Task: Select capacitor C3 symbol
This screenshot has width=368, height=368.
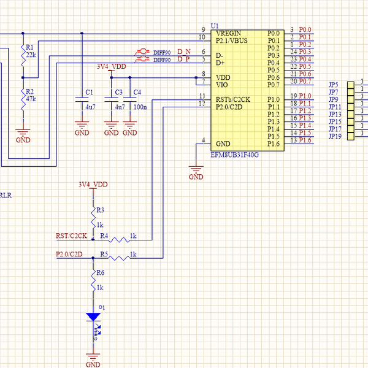Action: click(x=111, y=99)
